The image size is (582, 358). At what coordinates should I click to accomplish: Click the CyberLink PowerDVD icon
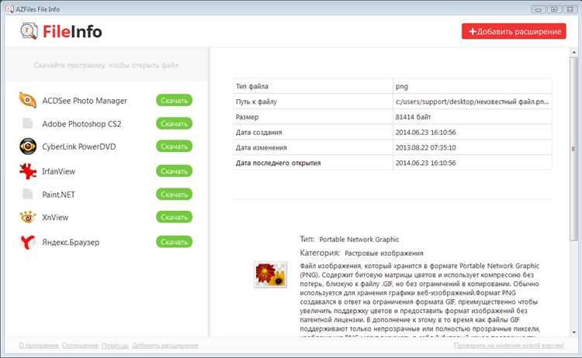tap(28, 146)
